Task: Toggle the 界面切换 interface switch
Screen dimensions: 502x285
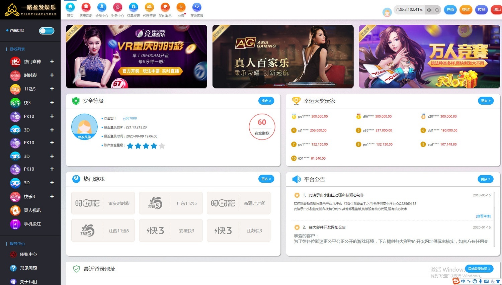Action: click(x=46, y=30)
